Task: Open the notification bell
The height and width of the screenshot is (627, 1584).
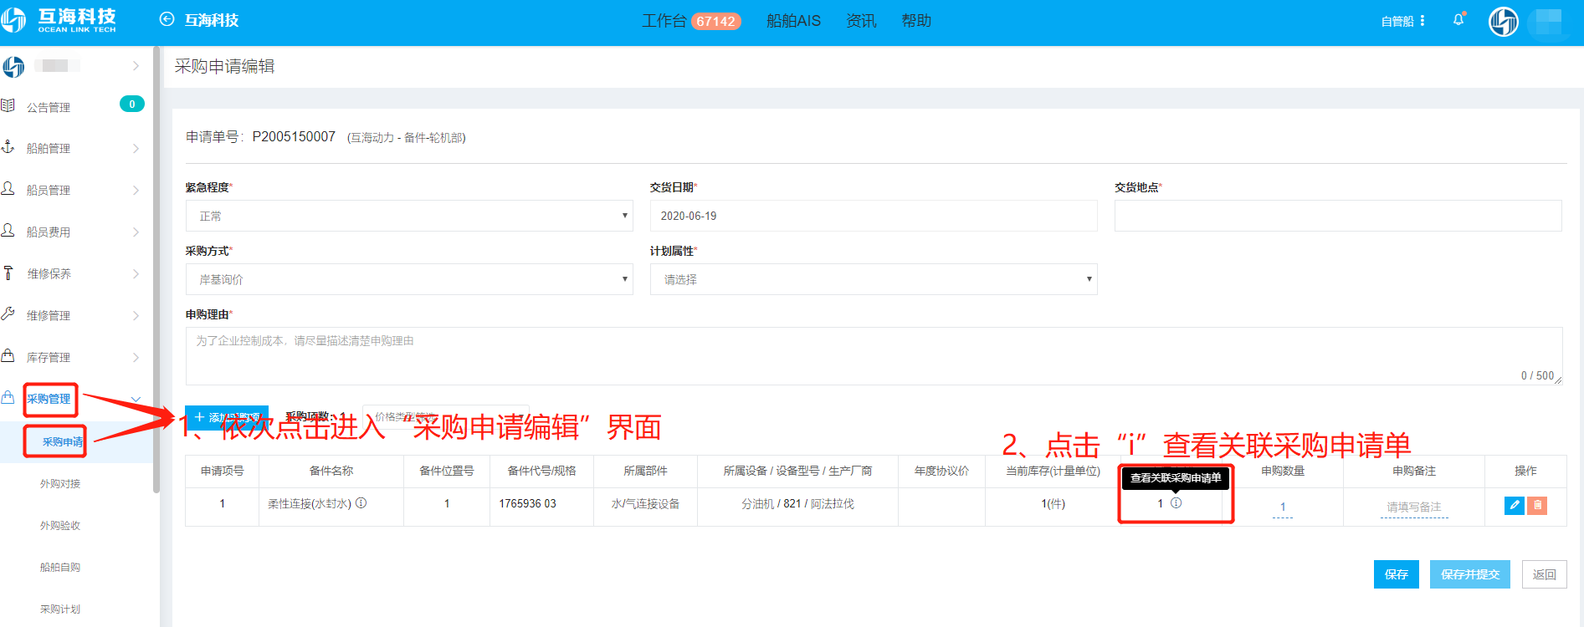Action: [x=1458, y=20]
